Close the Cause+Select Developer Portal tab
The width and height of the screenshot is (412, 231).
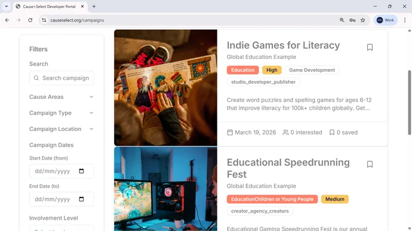pos(82,7)
